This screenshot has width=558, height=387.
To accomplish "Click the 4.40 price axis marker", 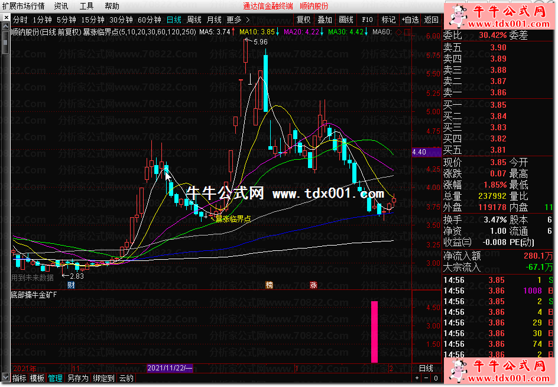I will [x=426, y=152].
